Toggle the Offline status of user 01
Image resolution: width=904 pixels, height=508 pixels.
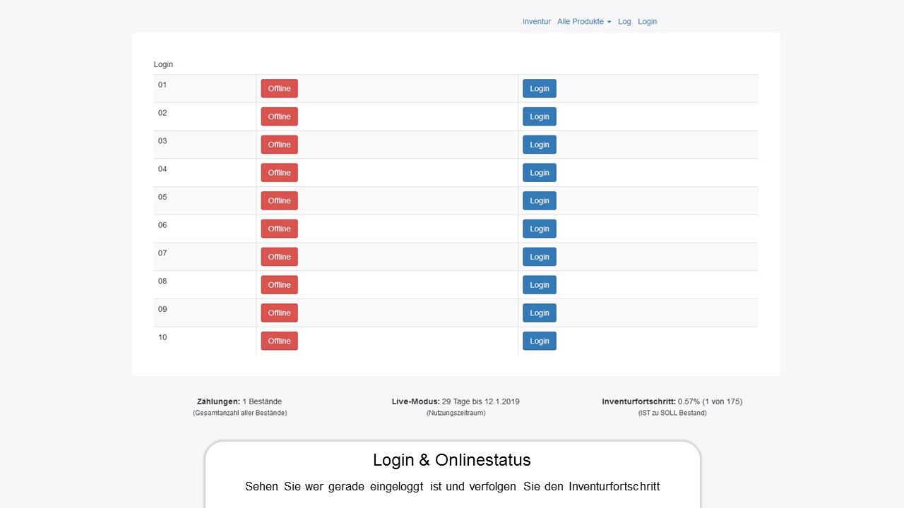pyautogui.click(x=279, y=89)
